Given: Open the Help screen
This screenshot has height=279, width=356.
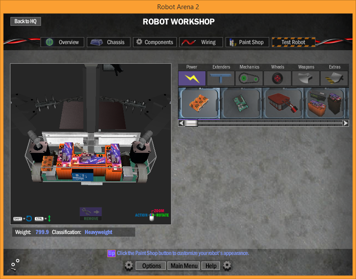Looking at the screenshot, I should (211, 266).
